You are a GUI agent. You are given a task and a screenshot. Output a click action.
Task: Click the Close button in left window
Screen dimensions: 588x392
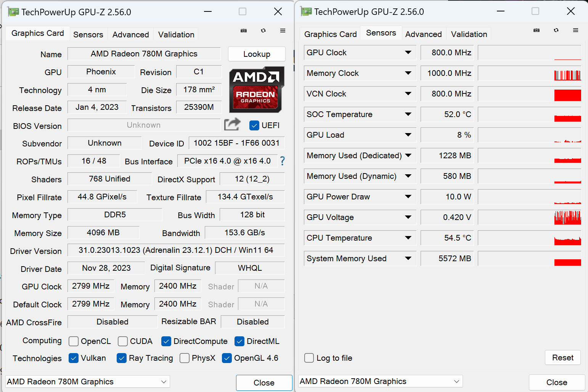point(264,383)
